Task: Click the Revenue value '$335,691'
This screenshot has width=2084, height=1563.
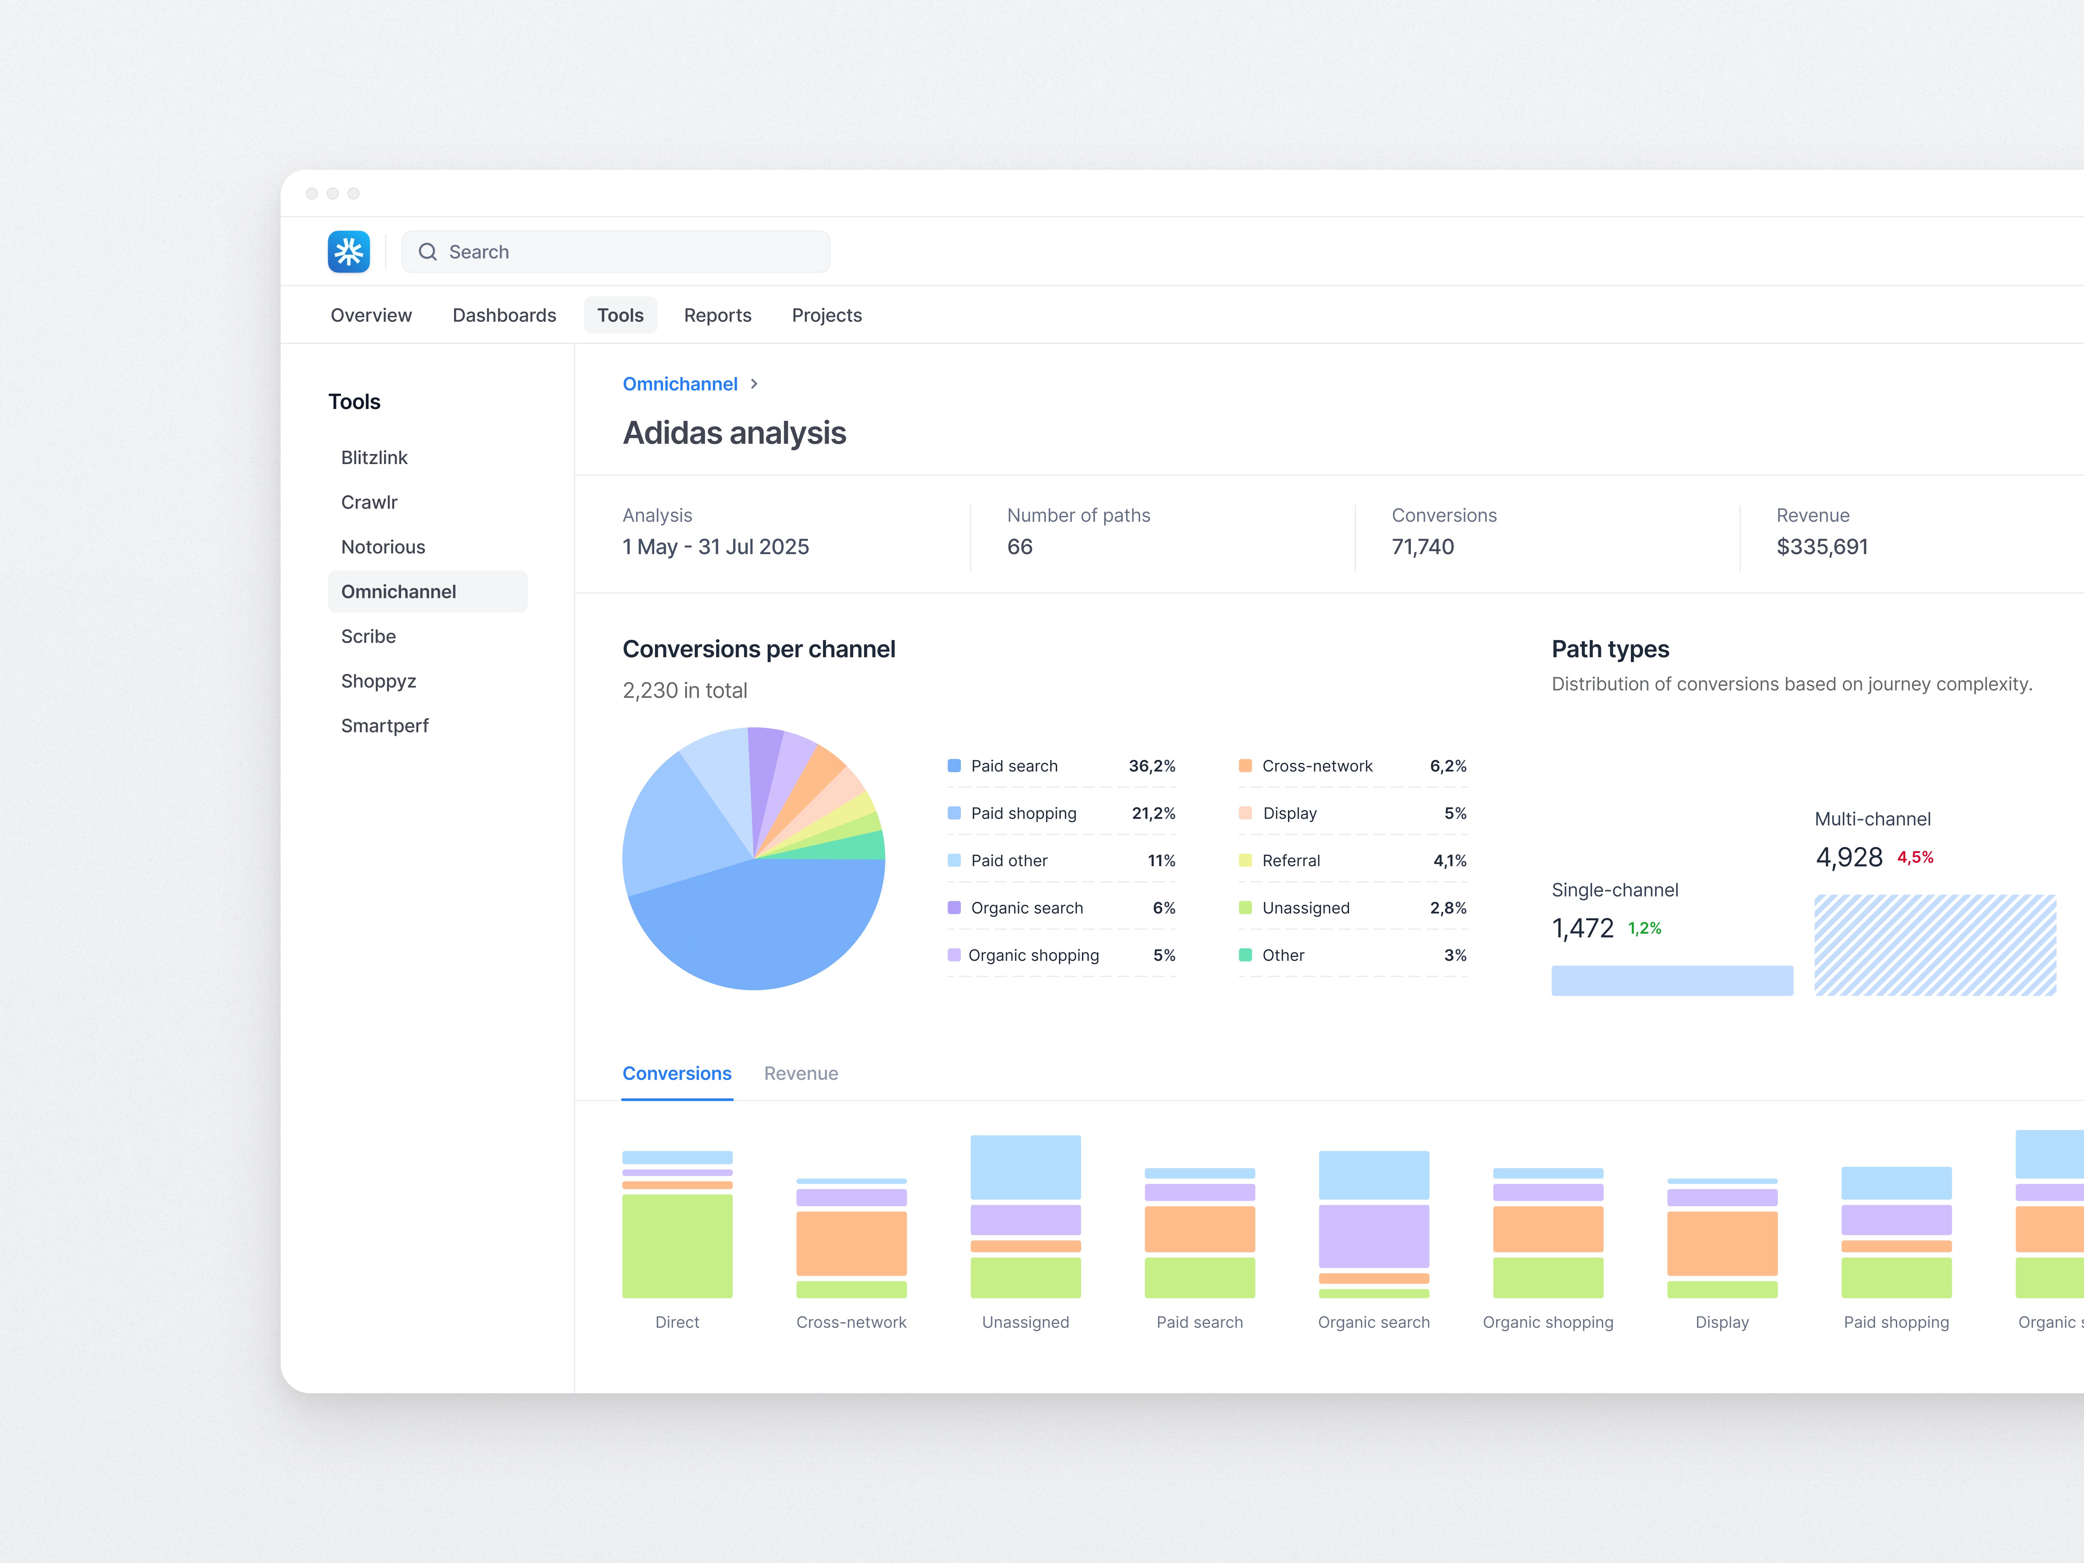Action: (1822, 546)
